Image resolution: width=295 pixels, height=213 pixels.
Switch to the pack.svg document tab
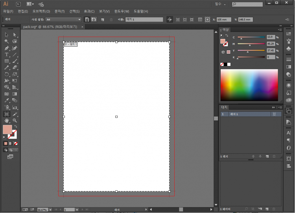coord(50,27)
